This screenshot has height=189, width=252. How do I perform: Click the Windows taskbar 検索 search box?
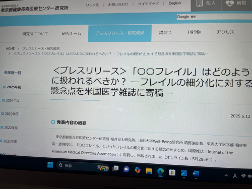tap(82, 166)
